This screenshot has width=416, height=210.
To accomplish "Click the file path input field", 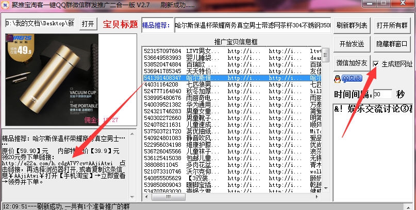I will click(x=40, y=23).
